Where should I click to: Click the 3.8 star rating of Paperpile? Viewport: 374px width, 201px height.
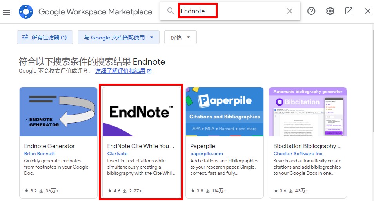point(197,191)
